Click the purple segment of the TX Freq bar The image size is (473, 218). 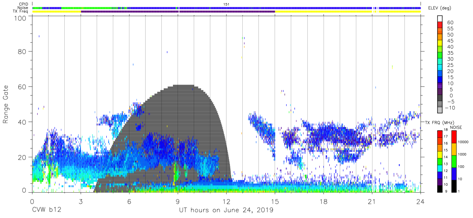178,12
